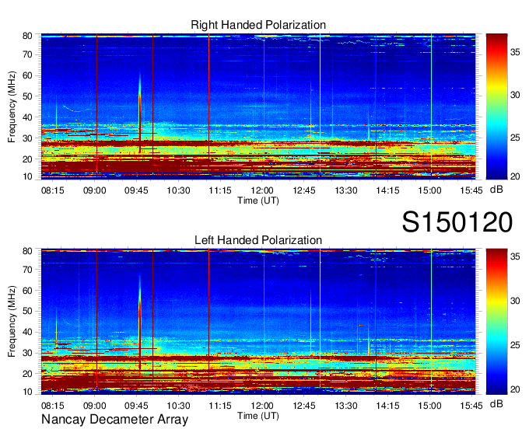Click the "10:30" tick under Left Handed plot
The image size is (529, 429).
[178, 406]
